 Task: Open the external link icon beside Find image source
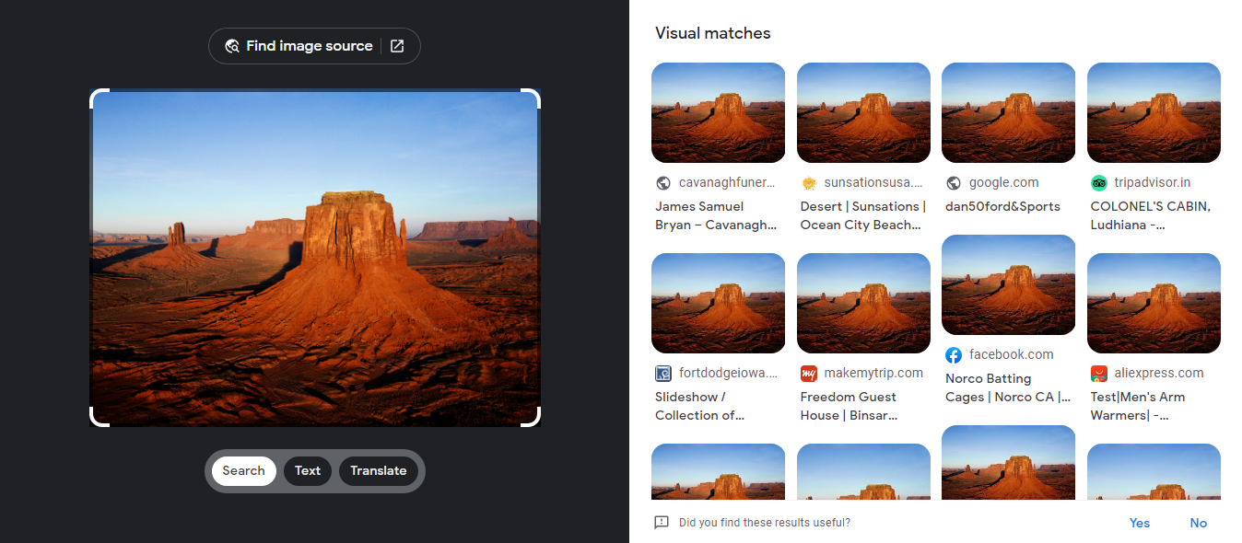click(x=397, y=46)
